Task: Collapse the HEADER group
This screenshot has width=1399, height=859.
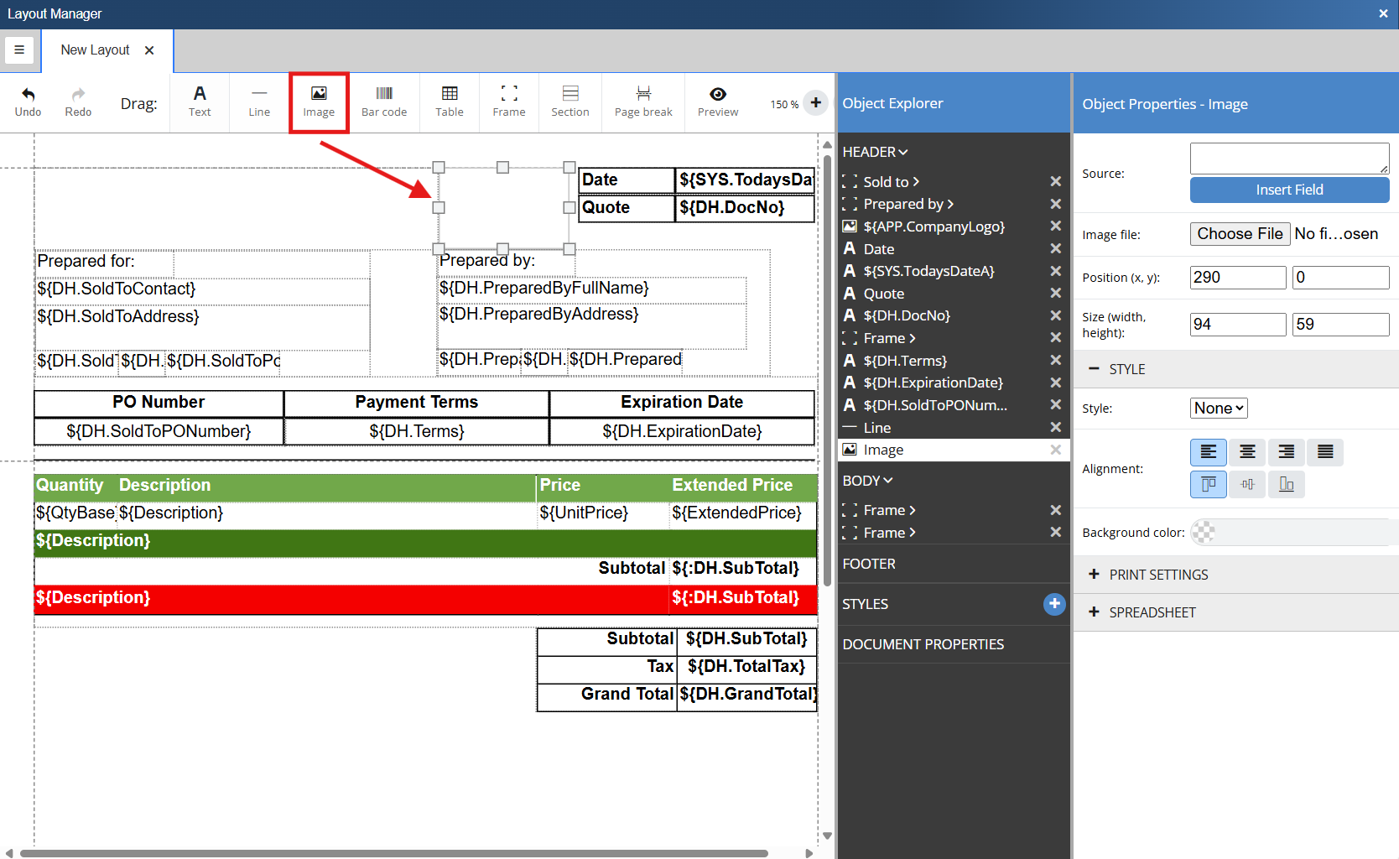Action: pos(875,152)
